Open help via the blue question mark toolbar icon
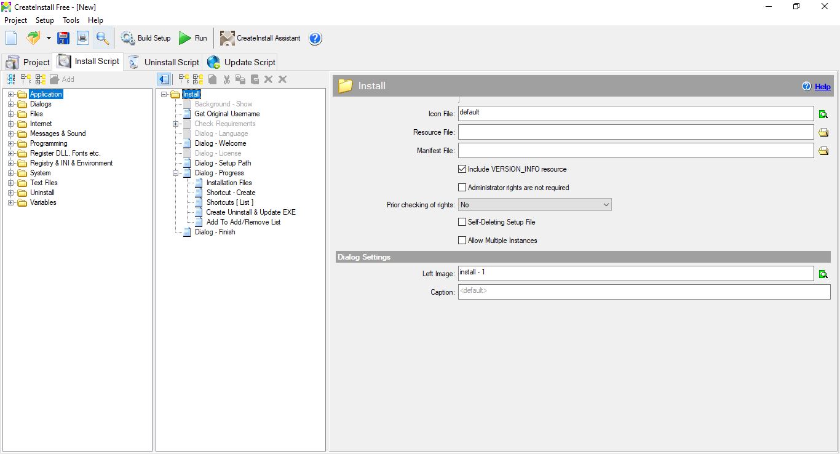The height and width of the screenshot is (454, 840). [315, 38]
